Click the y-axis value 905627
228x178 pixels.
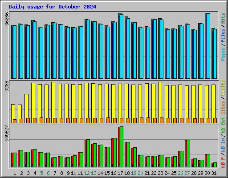tap(7, 133)
